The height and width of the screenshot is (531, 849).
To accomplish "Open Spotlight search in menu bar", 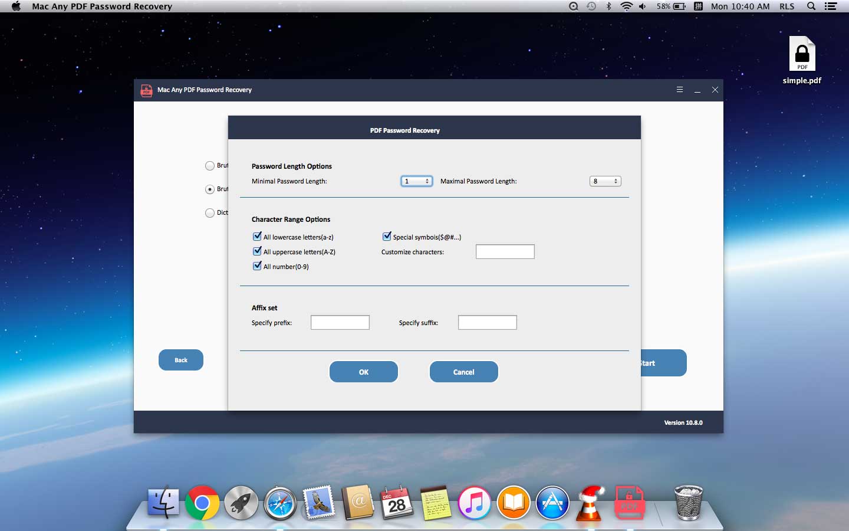I will [811, 6].
